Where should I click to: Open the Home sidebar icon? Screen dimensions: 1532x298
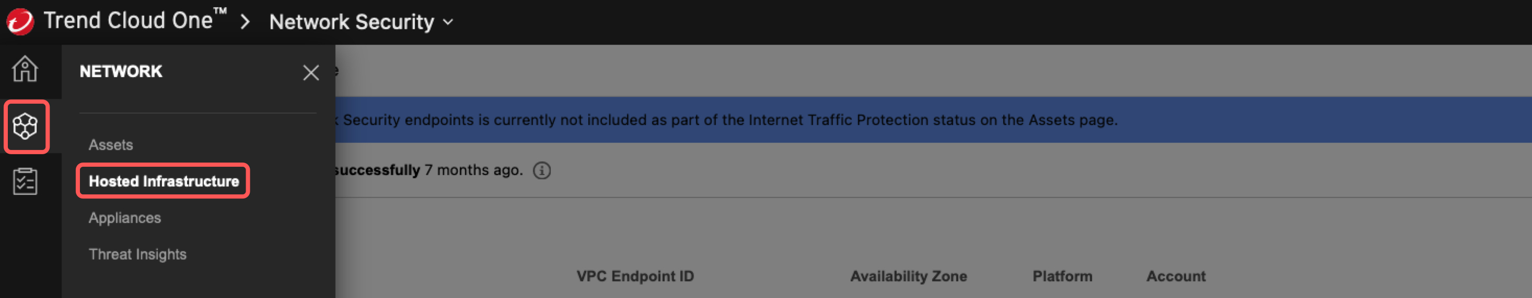pyautogui.click(x=25, y=69)
